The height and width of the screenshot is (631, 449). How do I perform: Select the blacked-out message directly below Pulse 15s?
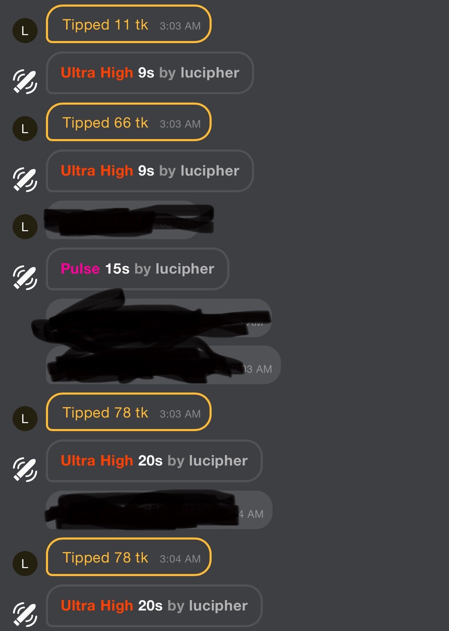159,318
